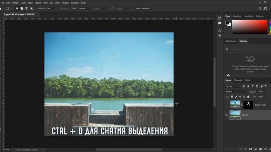Toggle the shape layers filter icon
The width and height of the screenshot is (271, 152).
(257, 86)
